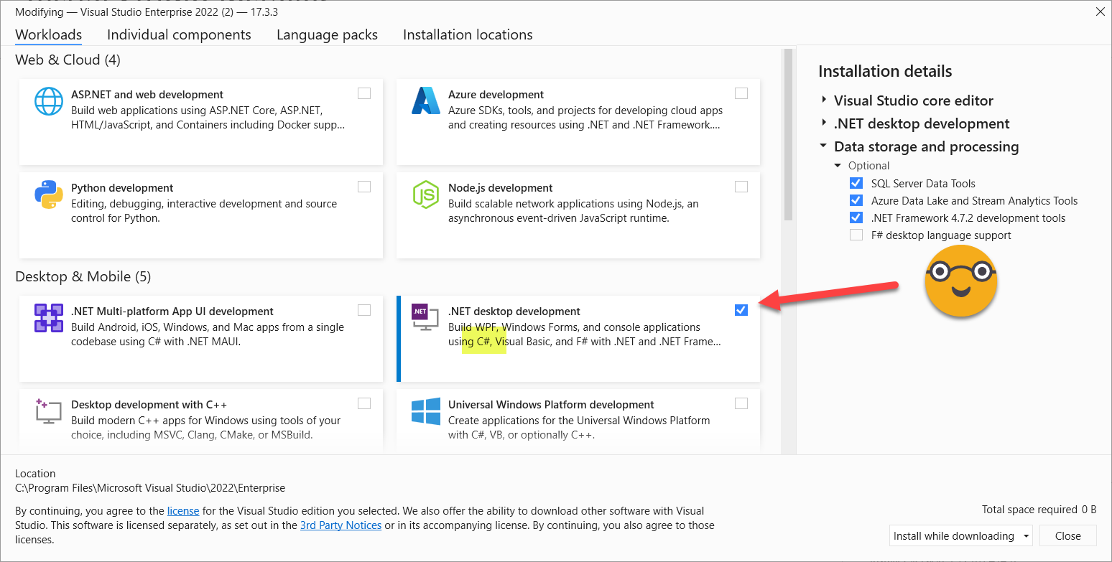The image size is (1112, 562).
Task: Uncheck SQL Server Data Tools
Action: 856,184
